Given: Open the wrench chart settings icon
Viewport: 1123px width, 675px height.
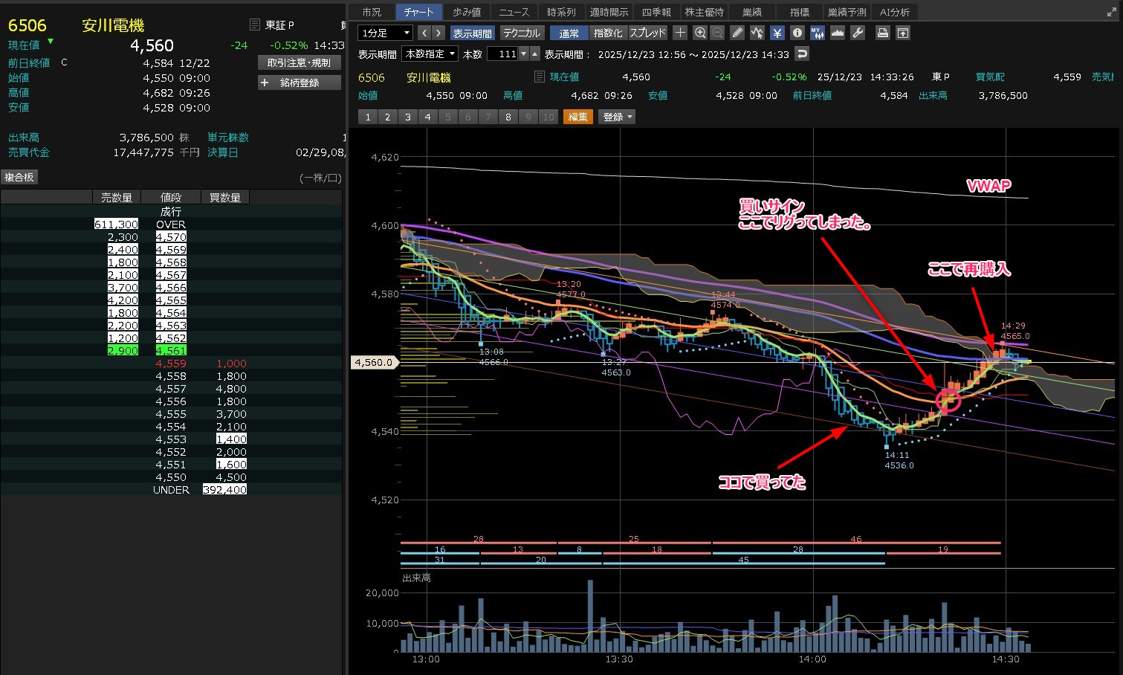Looking at the screenshot, I should [x=858, y=33].
